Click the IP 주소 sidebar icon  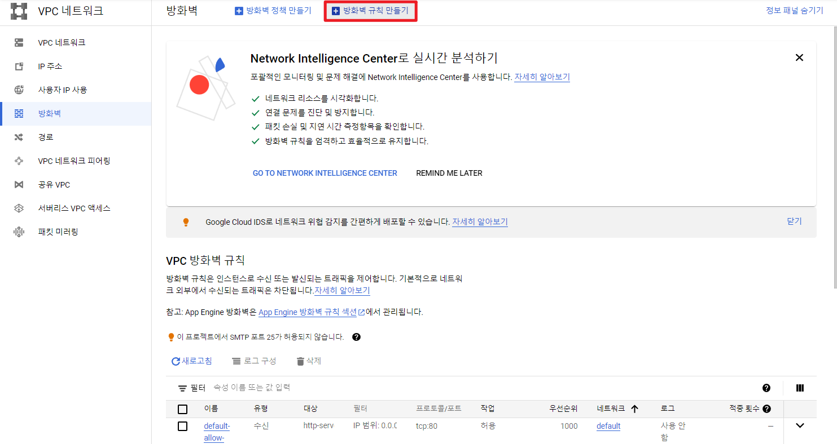19,66
